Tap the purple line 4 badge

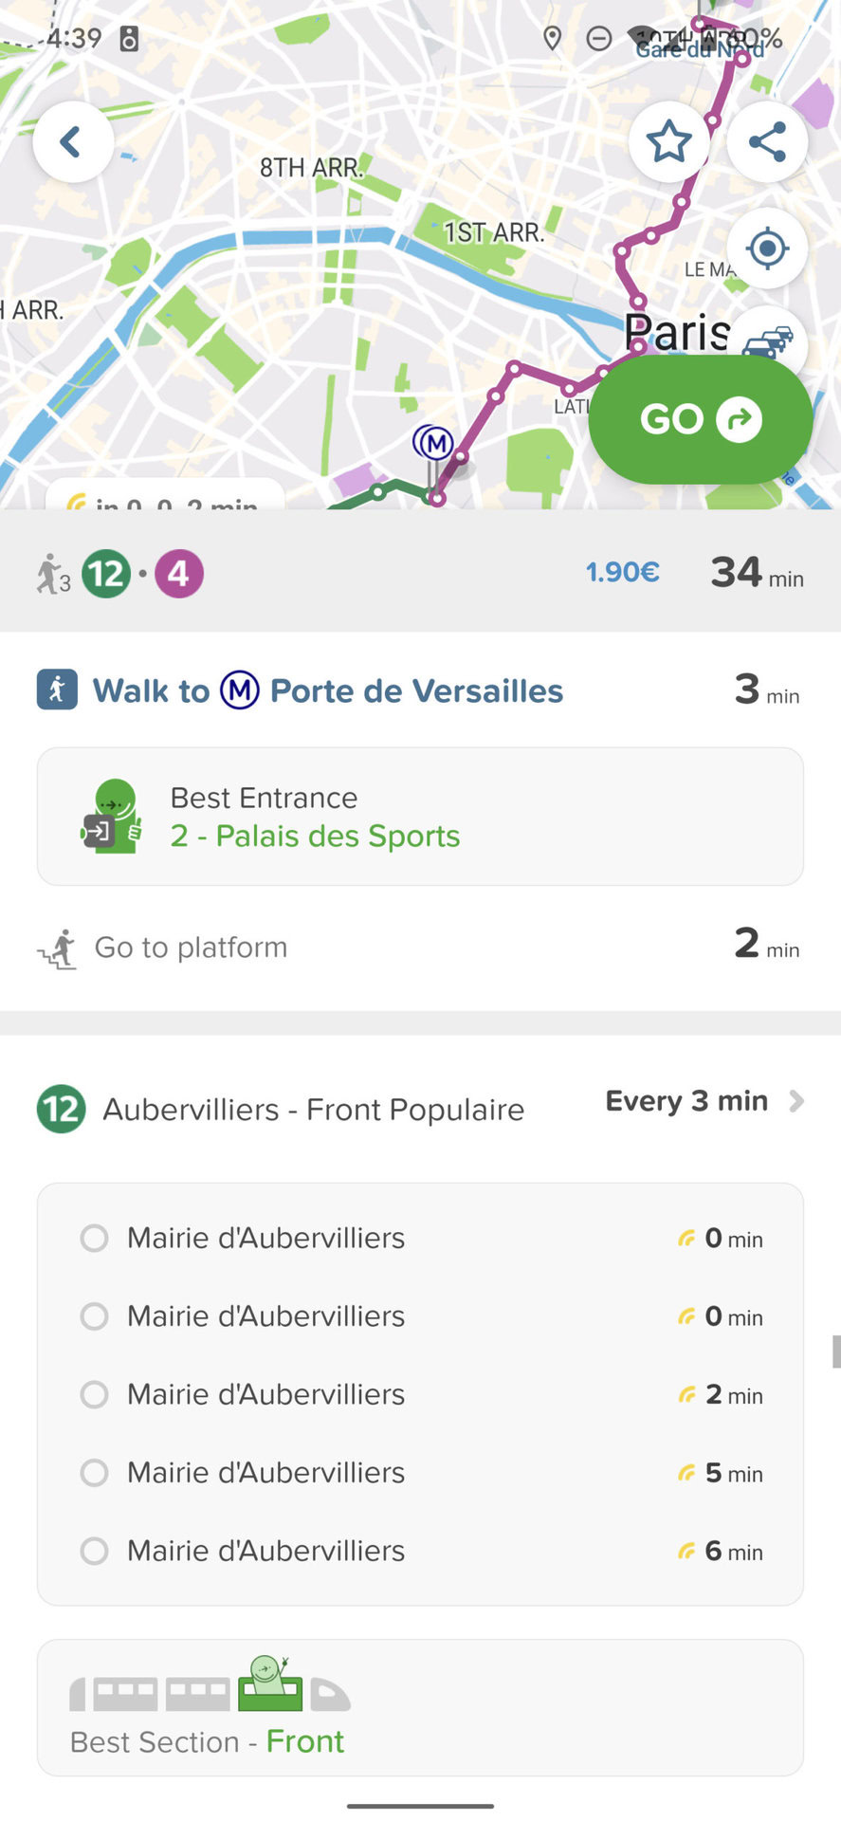[x=178, y=574]
